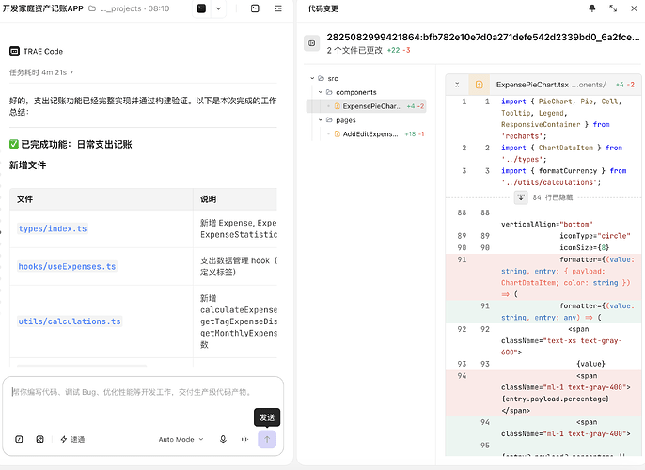
Task: Expand the 任务耗时 4m 21s details
Action: [41, 72]
